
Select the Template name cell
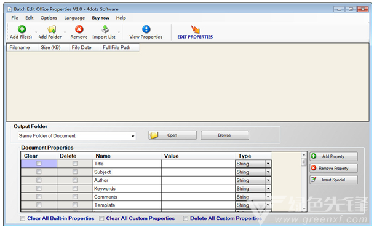(127, 205)
